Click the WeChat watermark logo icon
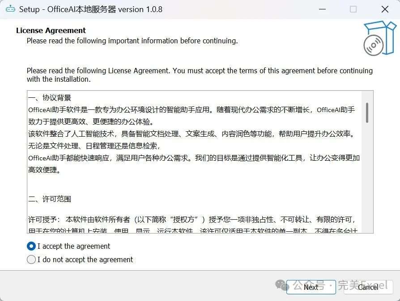400x301 pixels. click(282, 285)
